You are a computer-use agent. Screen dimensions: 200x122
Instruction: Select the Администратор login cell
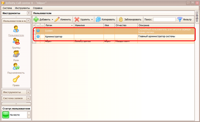[x=59, y=37]
